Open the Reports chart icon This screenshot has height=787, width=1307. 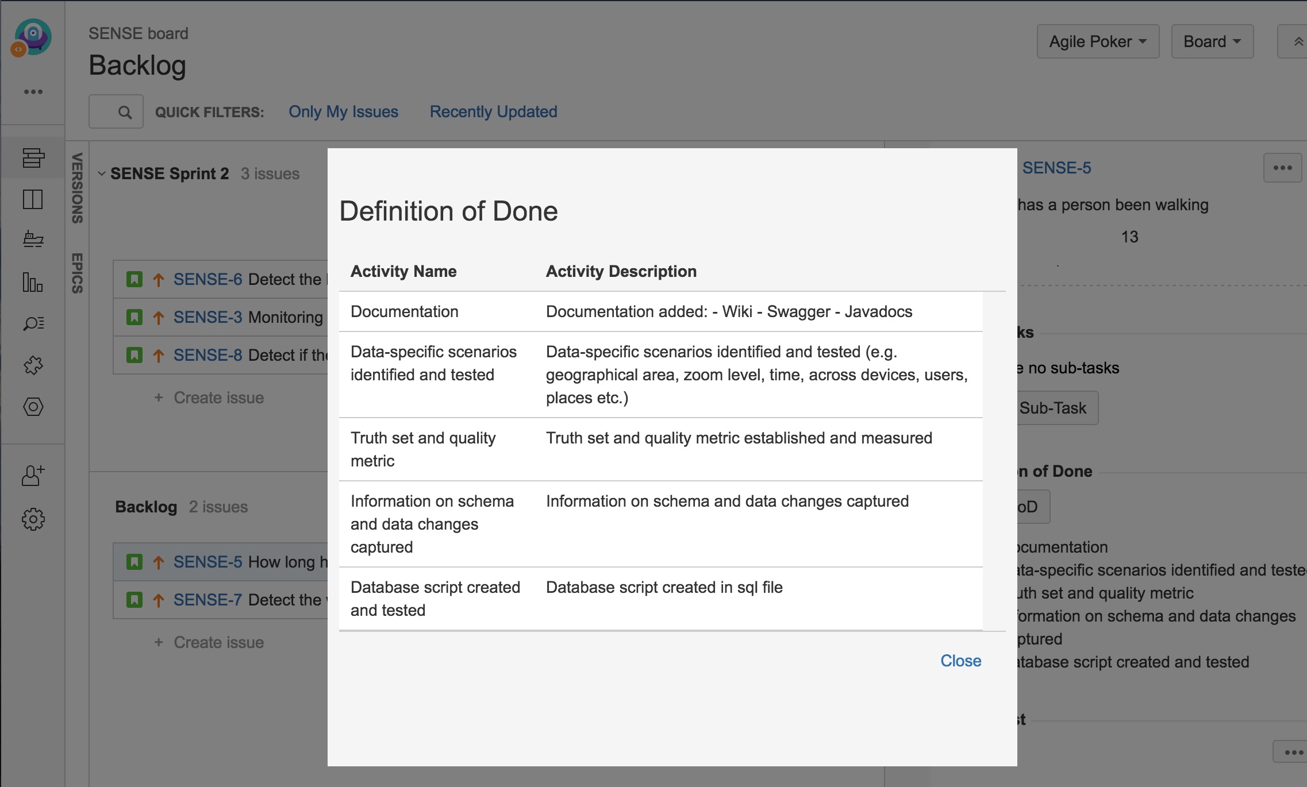pos(33,282)
